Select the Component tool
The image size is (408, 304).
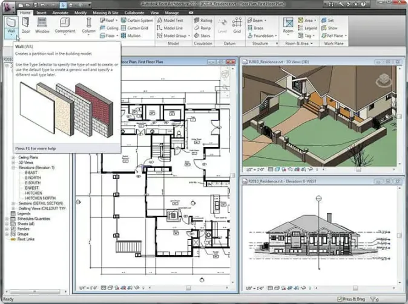65,26
